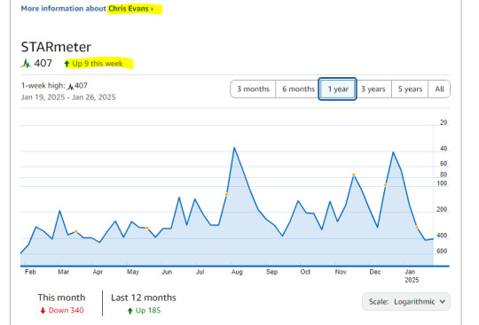Select the 6 months range tab

(298, 89)
